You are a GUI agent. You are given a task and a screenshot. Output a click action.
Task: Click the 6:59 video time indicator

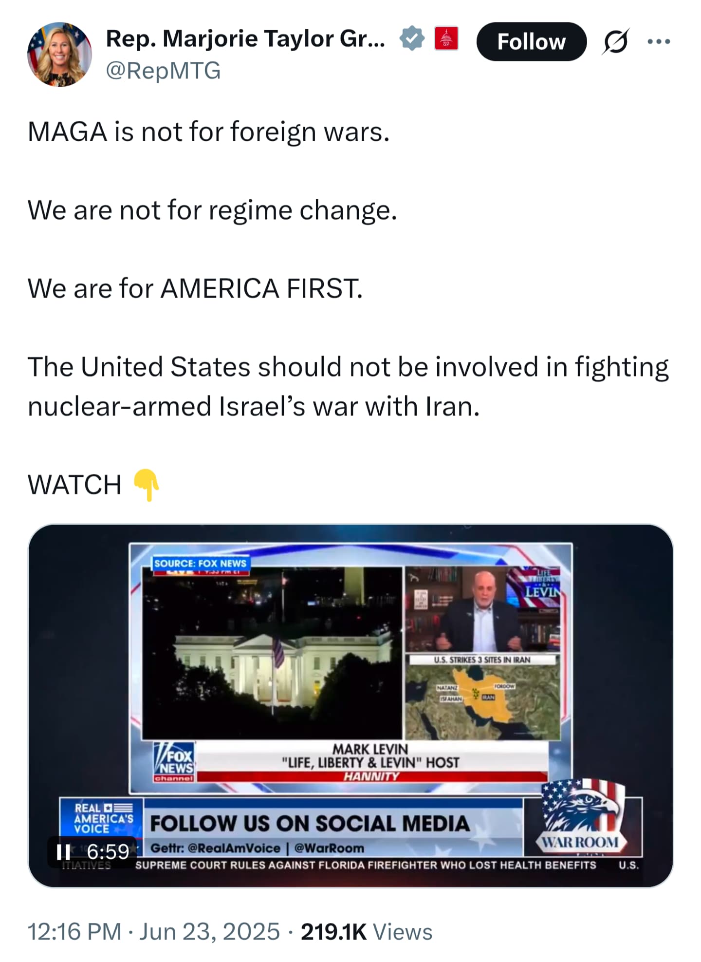click(x=108, y=852)
